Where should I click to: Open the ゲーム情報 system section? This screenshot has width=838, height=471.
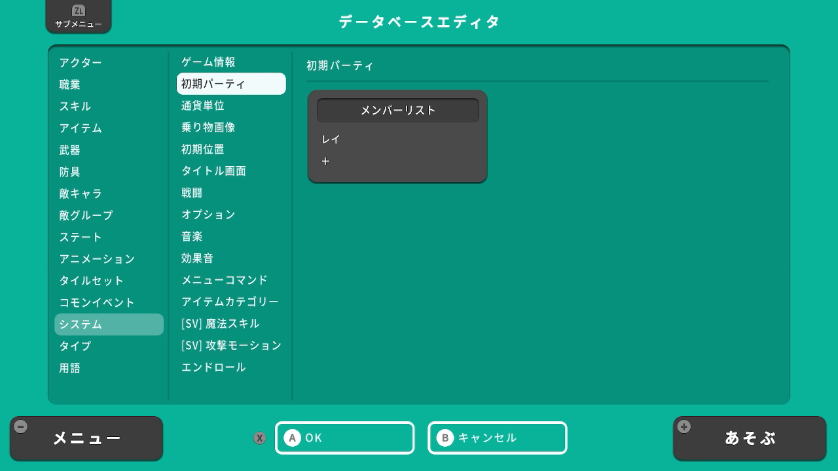208,62
